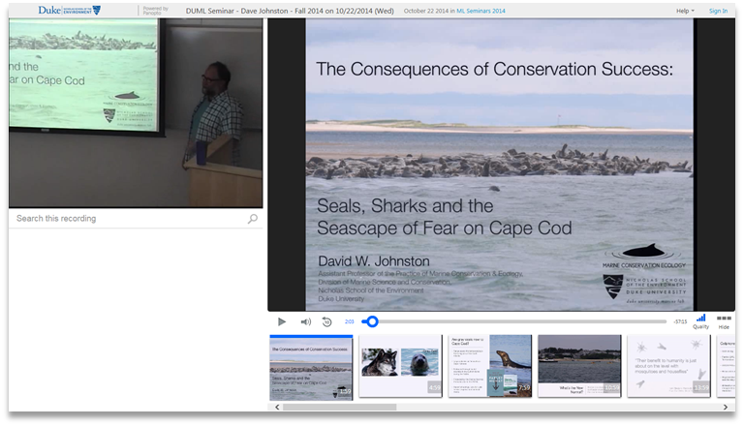The height and width of the screenshot is (426, 744).
Task: Click the speaker camera video panel
Action: click(136, 113)
